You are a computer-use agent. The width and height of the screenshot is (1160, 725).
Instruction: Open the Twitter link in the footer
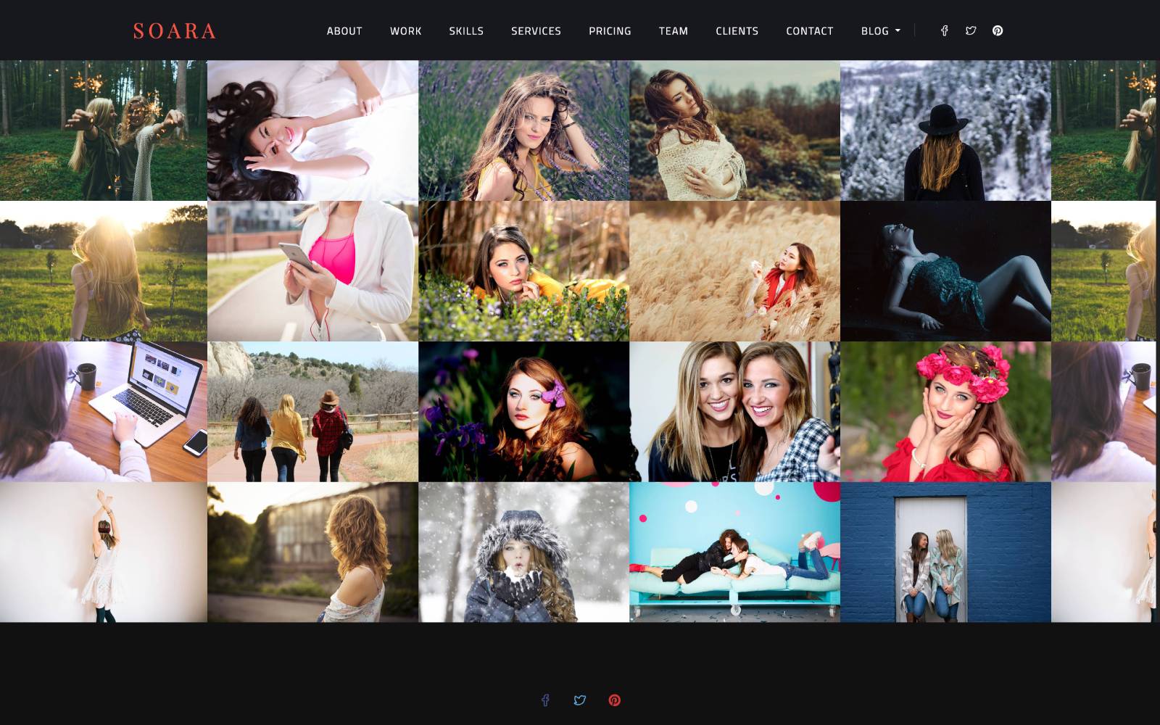(579, 700)
